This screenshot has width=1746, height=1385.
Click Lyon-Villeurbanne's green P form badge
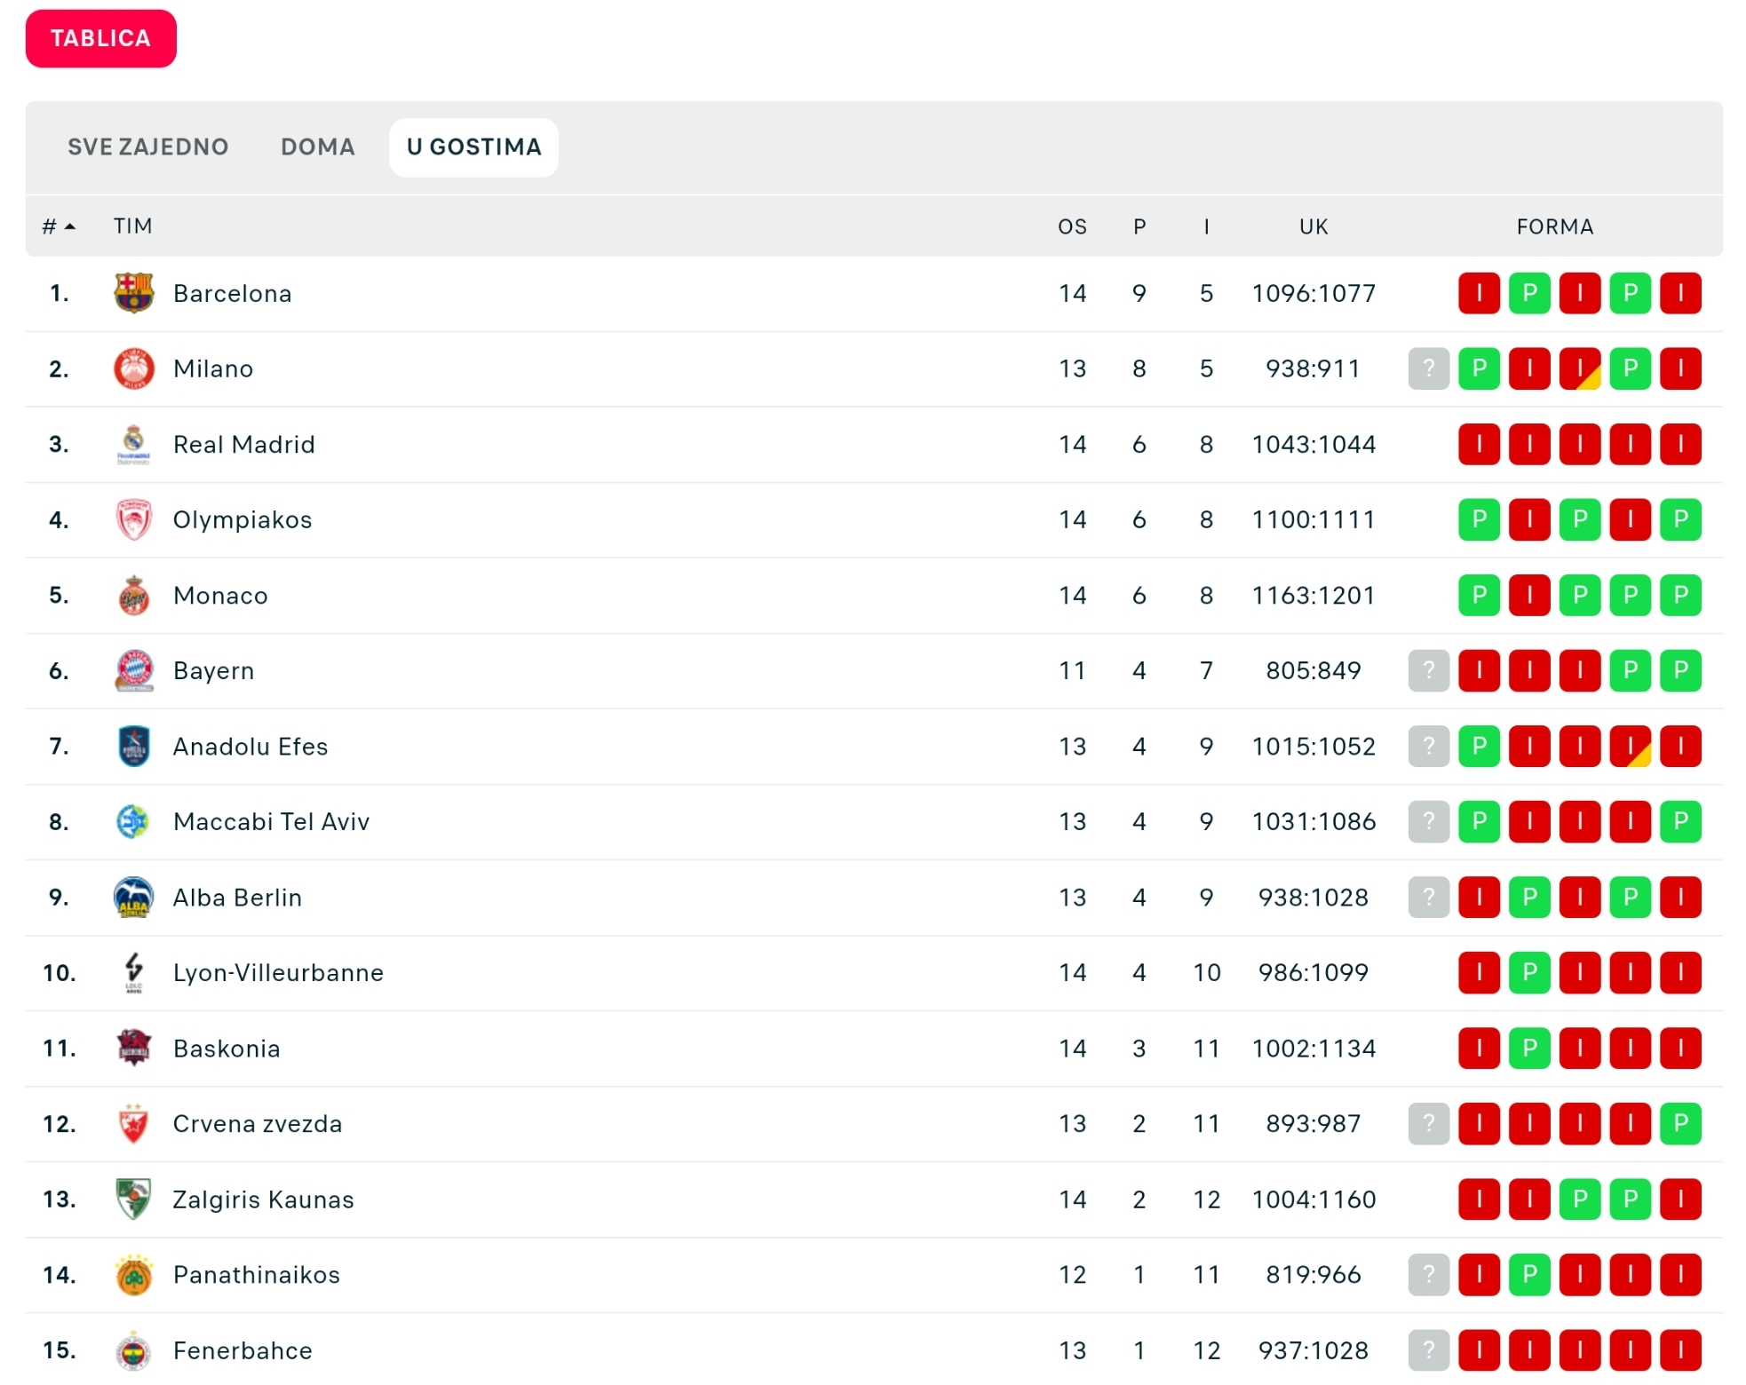pyautogui.click(x=1529, y=972)
